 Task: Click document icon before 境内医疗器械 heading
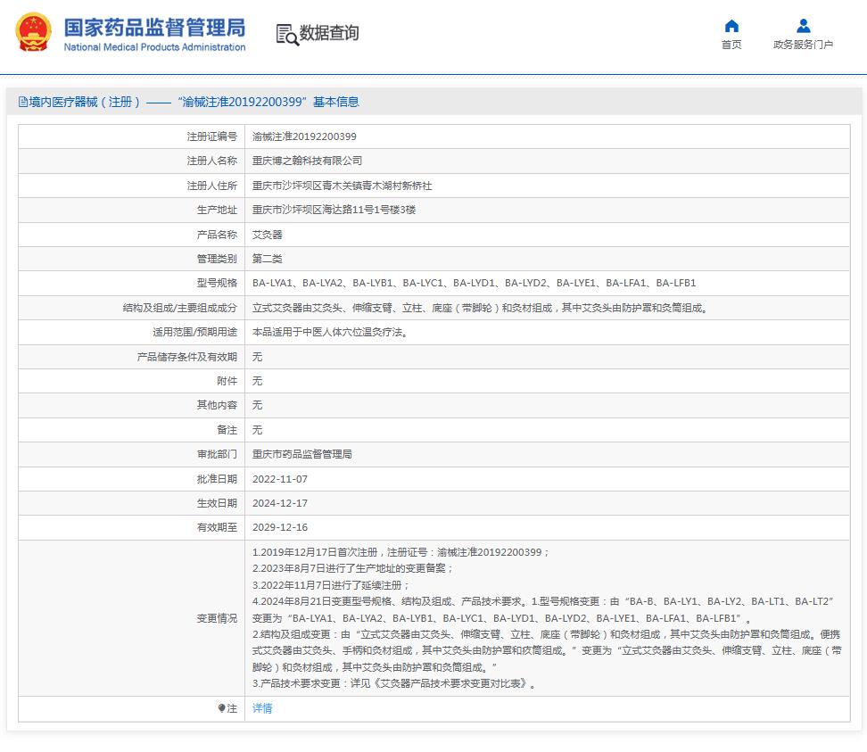click(x=23, y=103)
